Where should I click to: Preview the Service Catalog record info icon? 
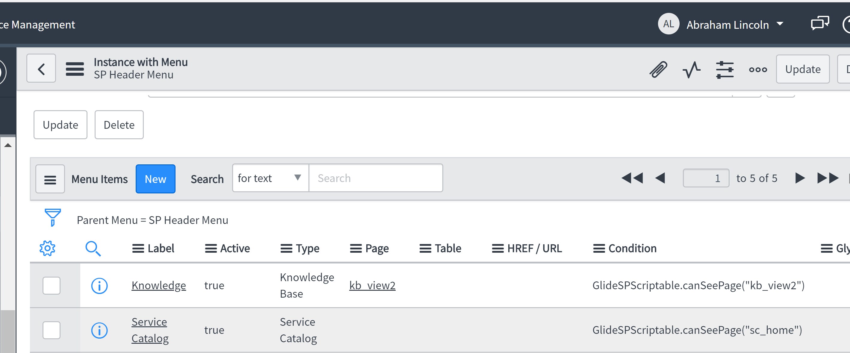[99, 330]
